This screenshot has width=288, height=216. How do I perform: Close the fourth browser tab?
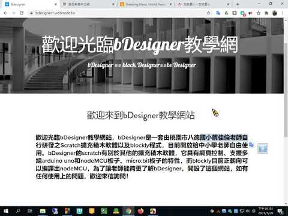pyautogui.click(x=228, y=4)
